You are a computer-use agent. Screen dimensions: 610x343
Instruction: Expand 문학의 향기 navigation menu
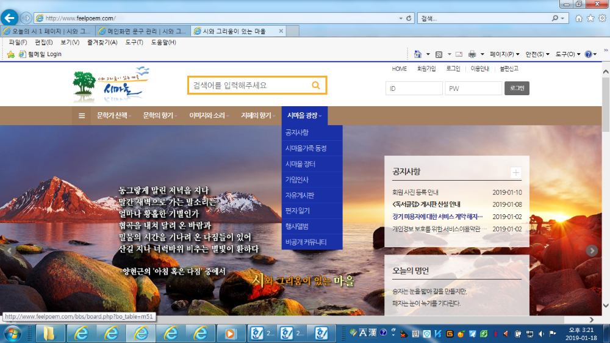160,115
